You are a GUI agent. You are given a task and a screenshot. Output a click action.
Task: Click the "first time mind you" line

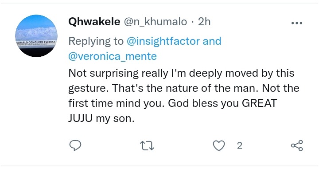tap(116, 103)
